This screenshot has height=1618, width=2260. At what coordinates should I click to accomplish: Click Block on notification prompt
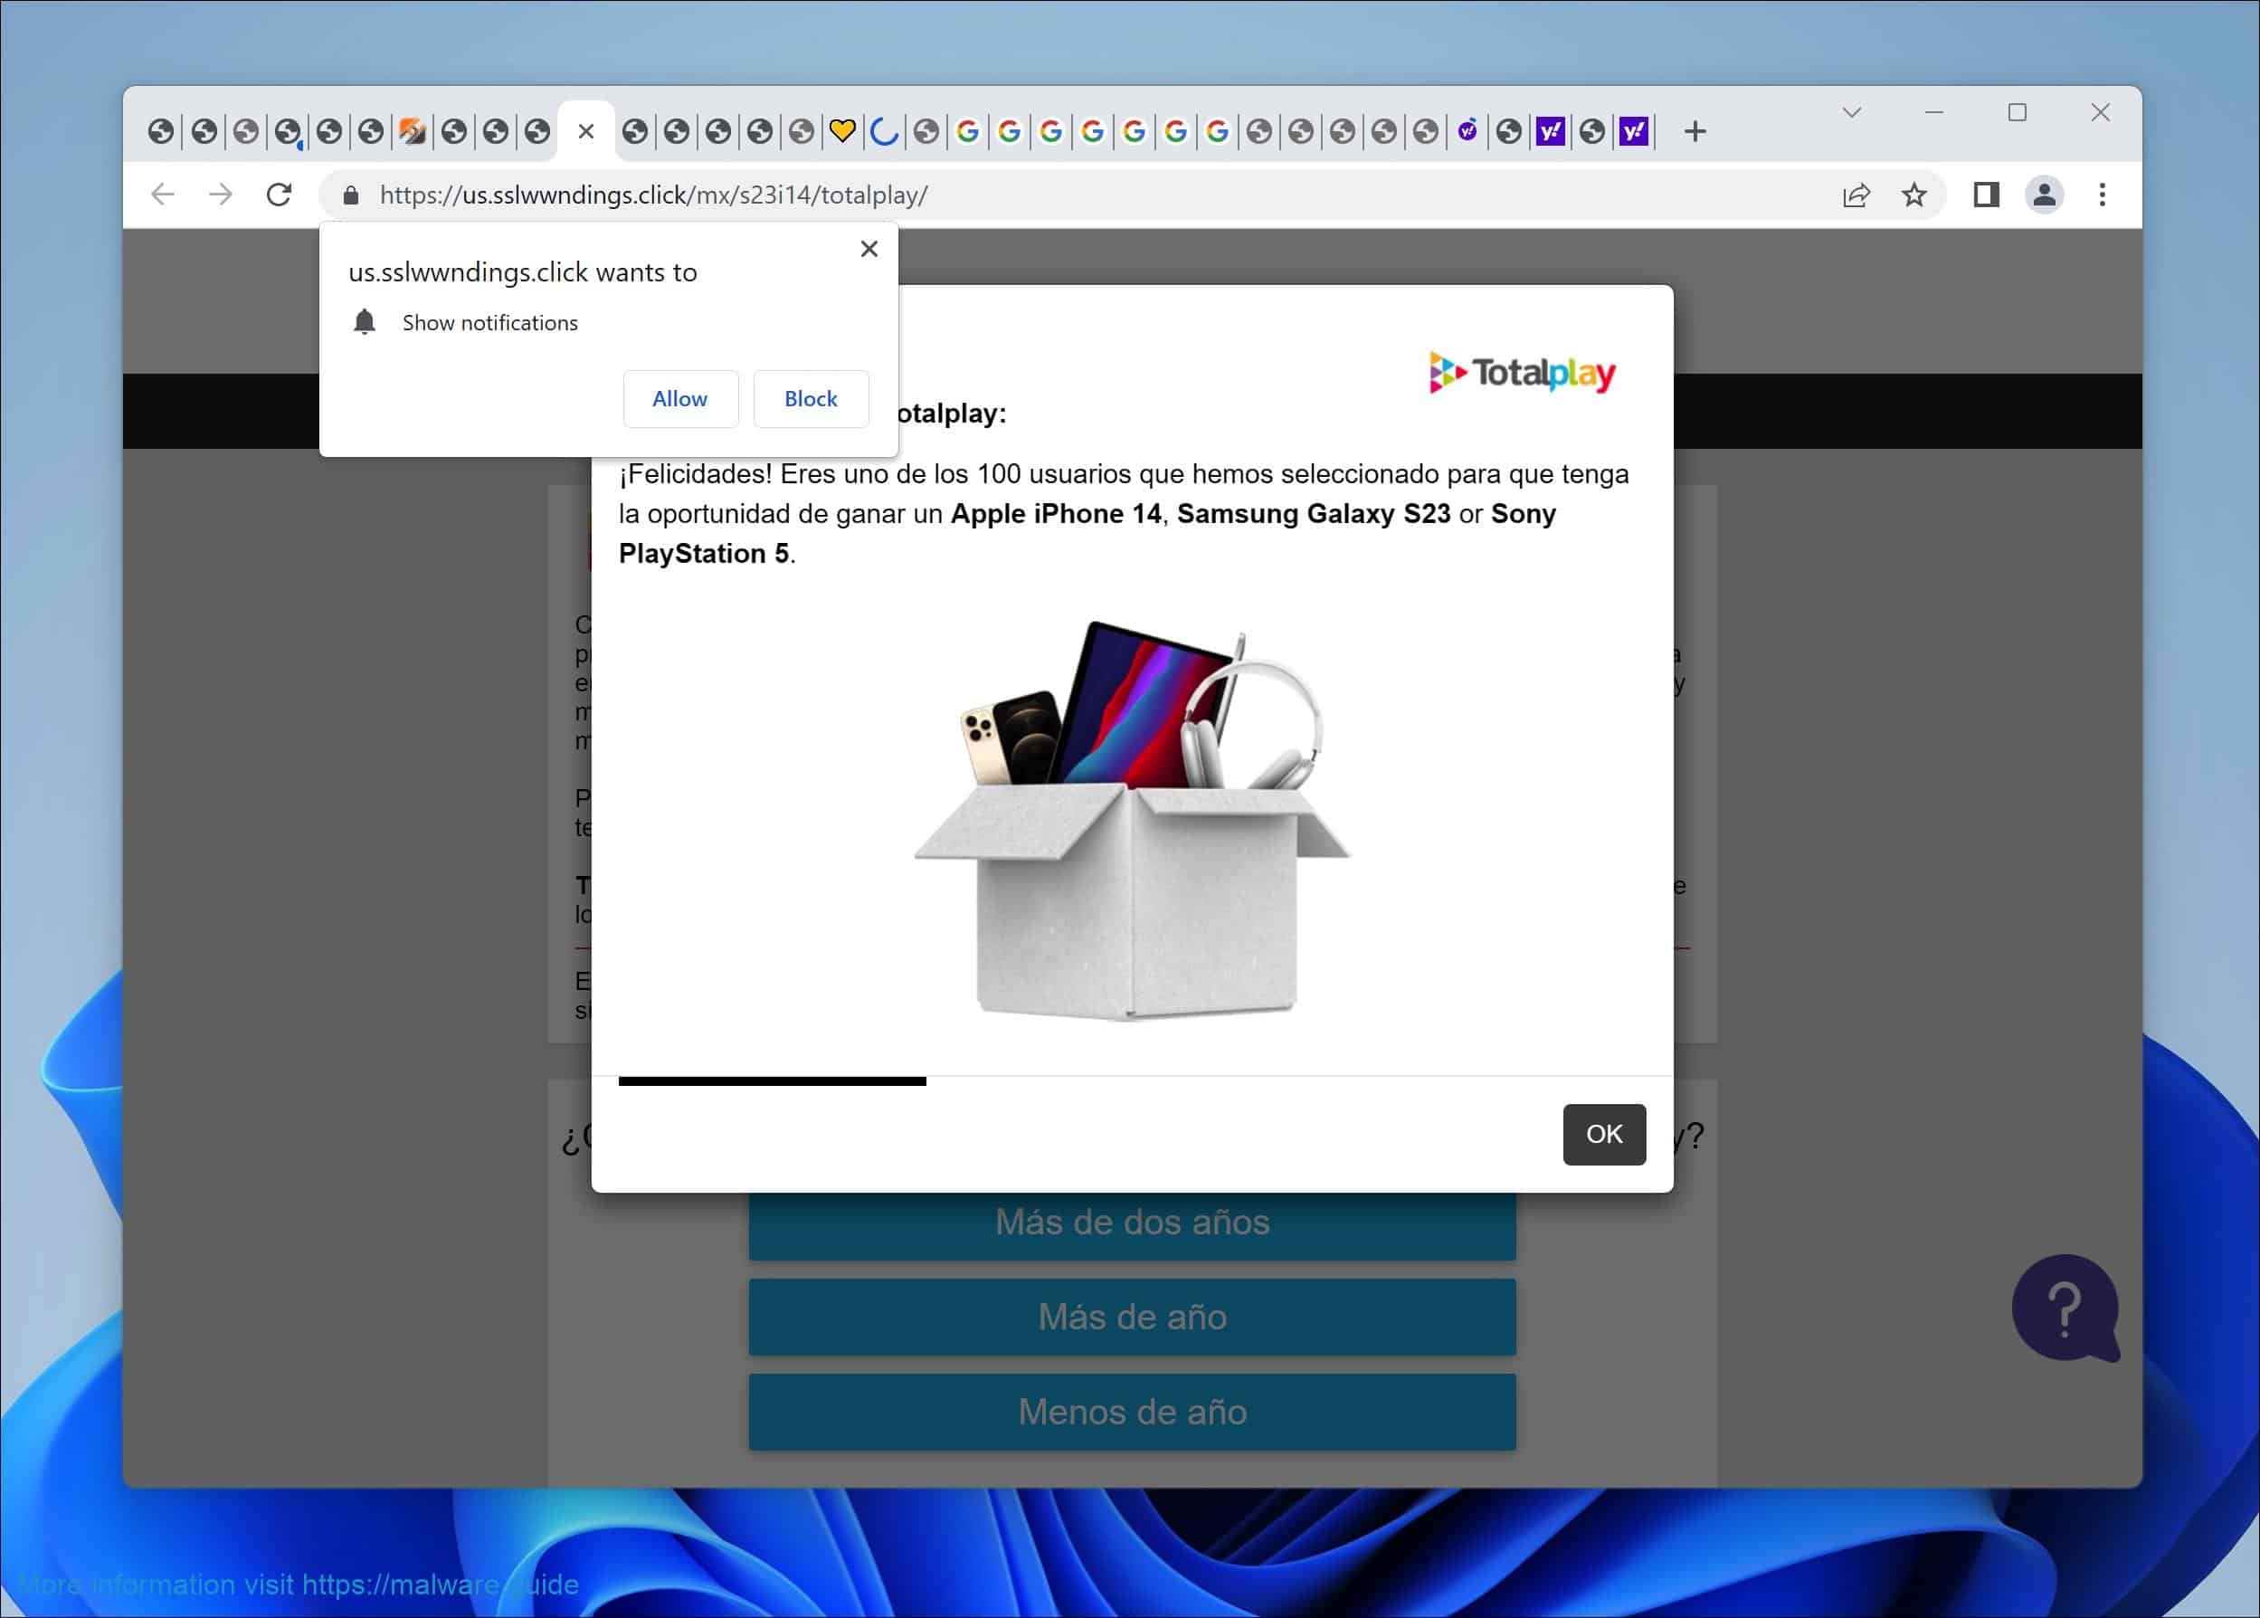pos(810,398)
